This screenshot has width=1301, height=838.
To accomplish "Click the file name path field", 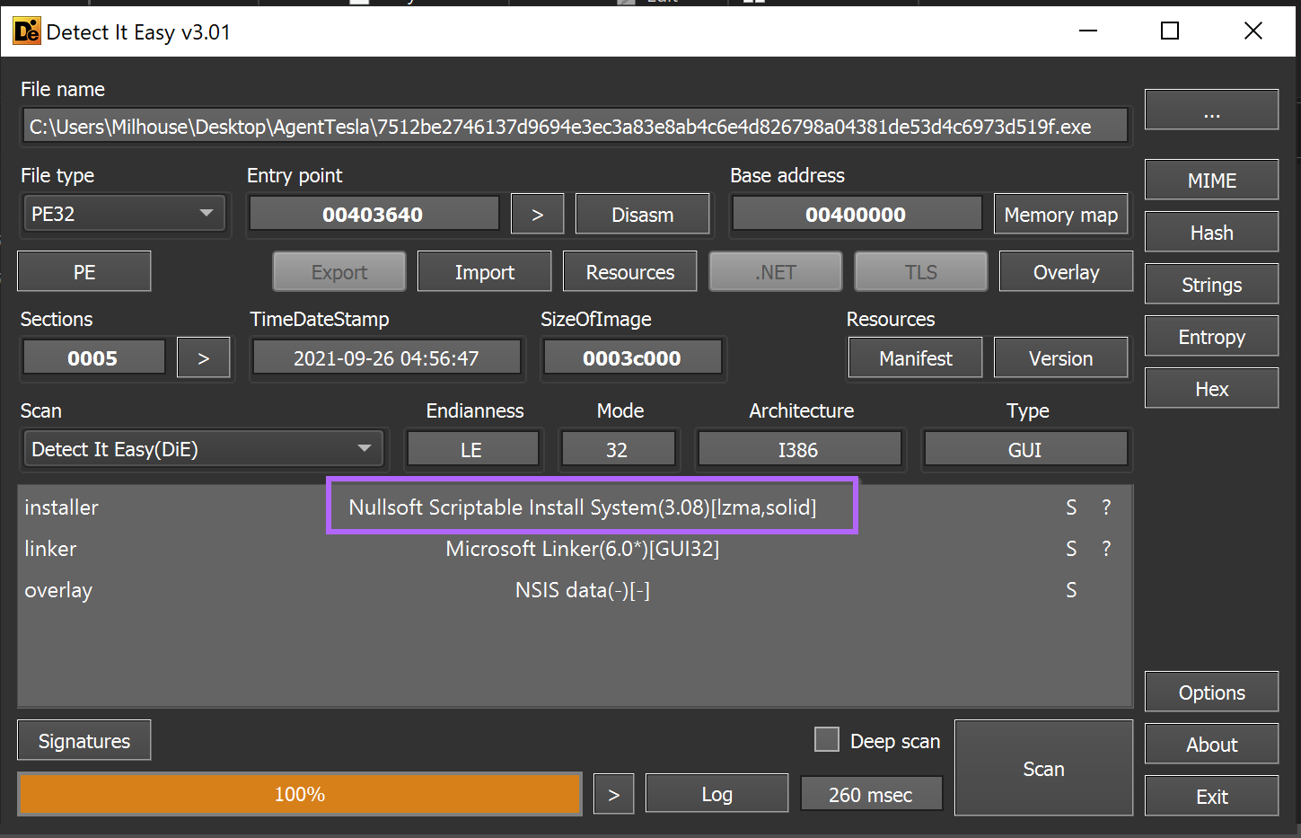I will (x=575, y=127).
